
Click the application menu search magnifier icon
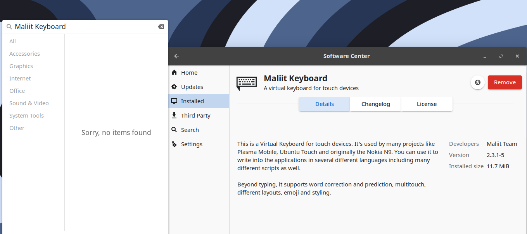pos(9,27)
